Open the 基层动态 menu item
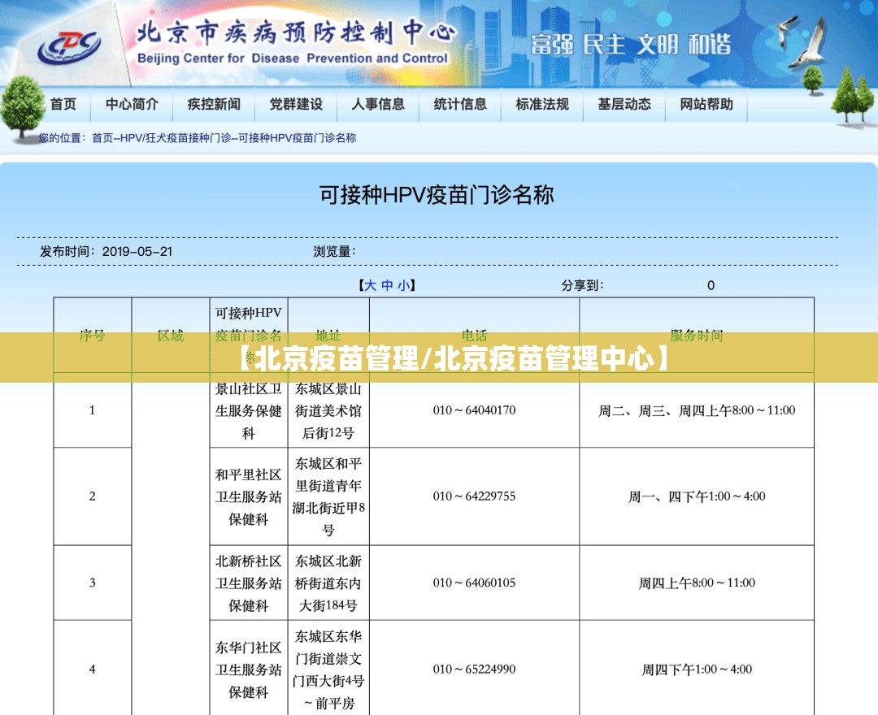This screenshot has height=715, width=878. [624, 104]
